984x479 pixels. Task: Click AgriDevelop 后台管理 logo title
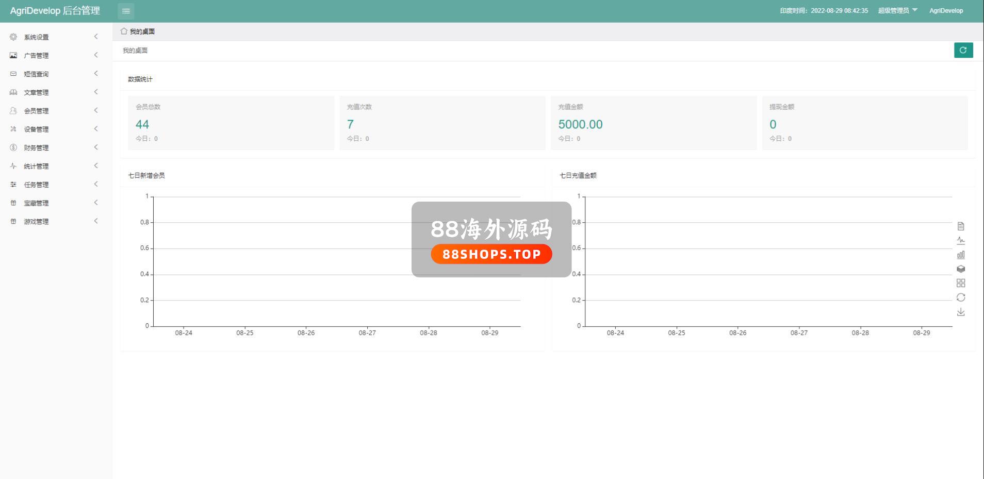click(55, 11)
